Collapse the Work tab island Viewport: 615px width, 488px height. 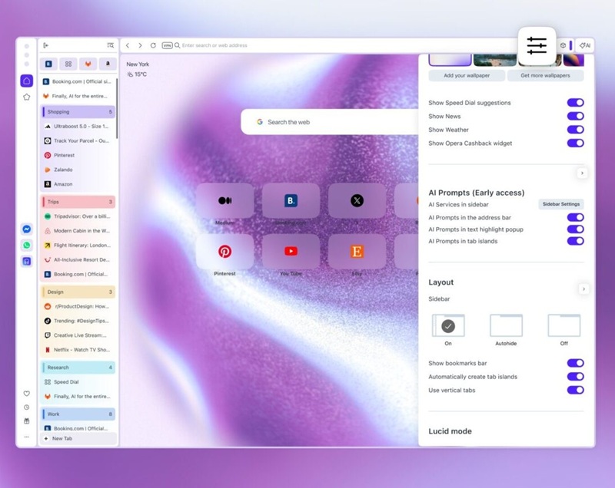point(78,414)
